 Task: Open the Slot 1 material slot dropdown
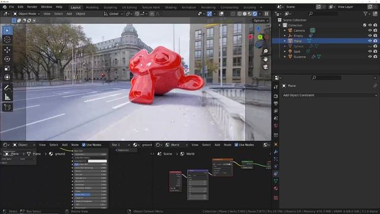coord(121,145)
